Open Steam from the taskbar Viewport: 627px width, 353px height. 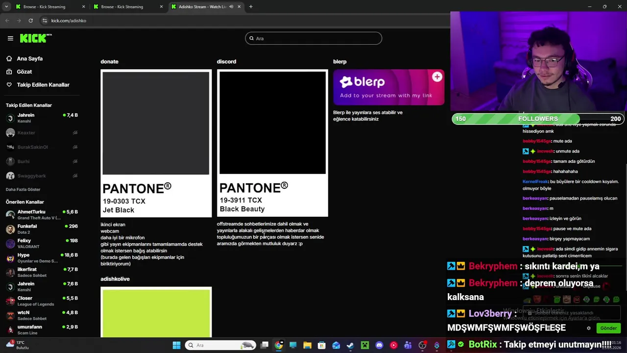(x=350, y=345)
